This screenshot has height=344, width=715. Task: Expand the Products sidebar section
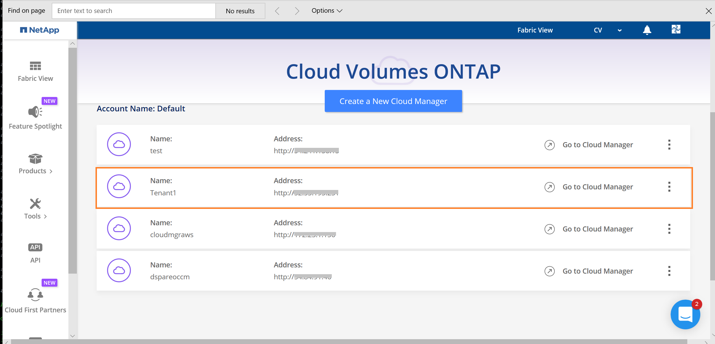(35, 164)
